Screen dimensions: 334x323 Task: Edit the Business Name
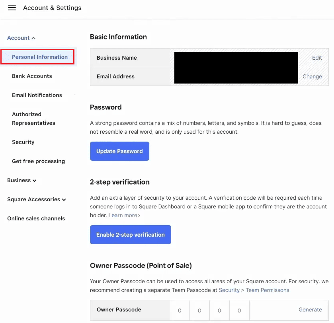pos(317,58)
